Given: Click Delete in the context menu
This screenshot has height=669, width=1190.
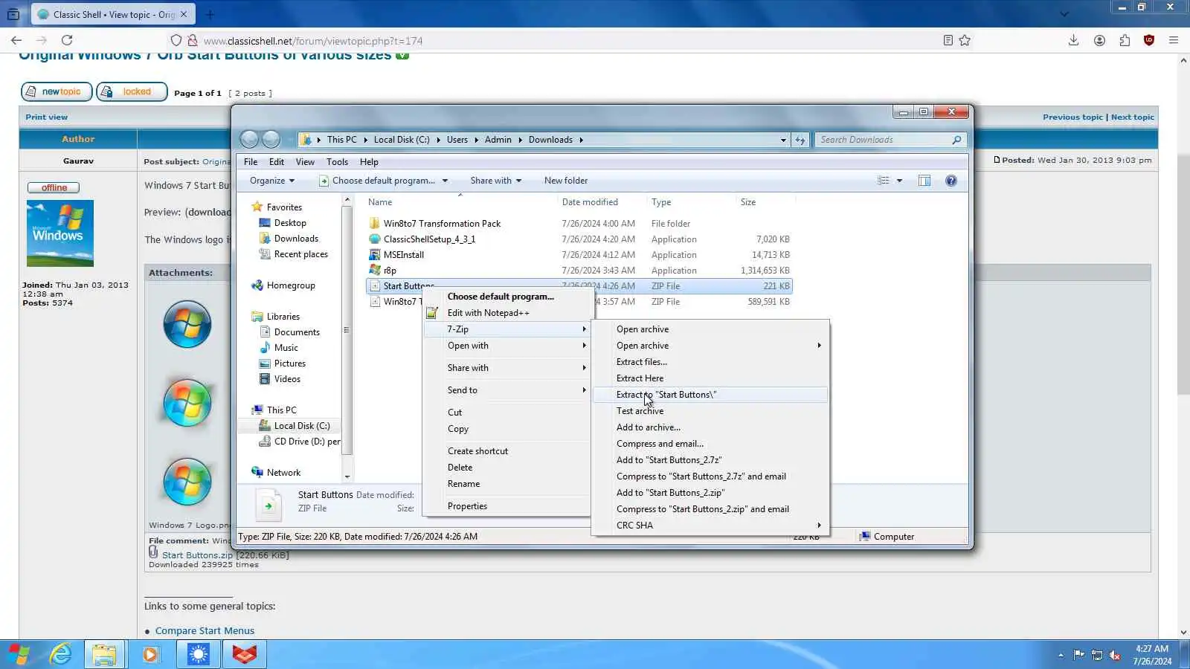Looking at the screenshot, I should pyautogui.click(x=506, y=468).
